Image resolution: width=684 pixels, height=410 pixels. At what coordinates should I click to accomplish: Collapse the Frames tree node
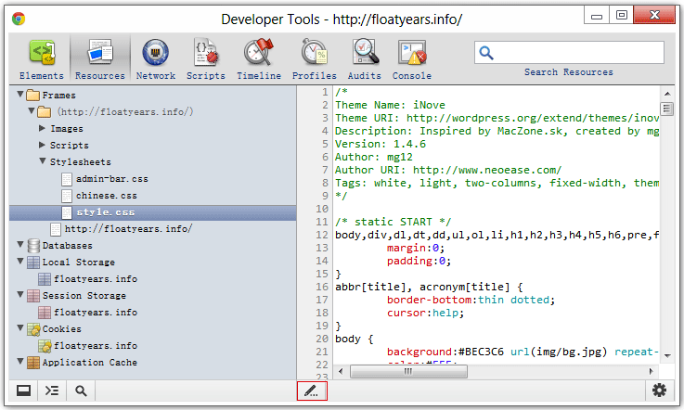(x=20, y=94)
